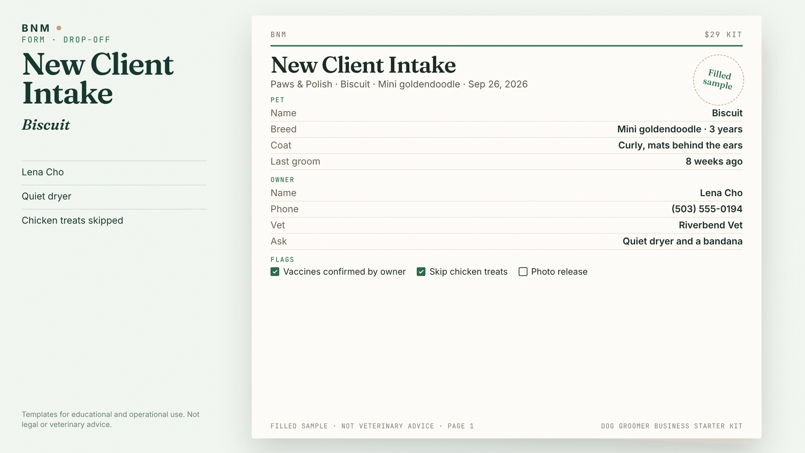Click the Coat field label
The width and height of the screenshot is (805, 453).
tap(281, 145)
